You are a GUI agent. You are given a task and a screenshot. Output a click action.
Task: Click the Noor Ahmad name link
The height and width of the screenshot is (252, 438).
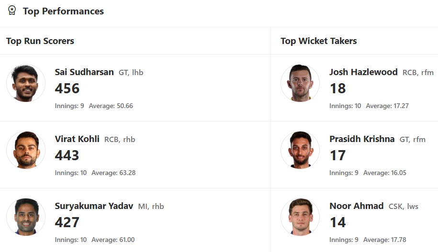(x=356, y=206)
